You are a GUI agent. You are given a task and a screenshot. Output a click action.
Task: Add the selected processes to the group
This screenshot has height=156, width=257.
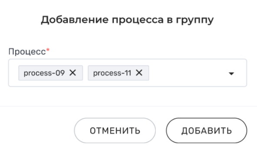(206, 130)
